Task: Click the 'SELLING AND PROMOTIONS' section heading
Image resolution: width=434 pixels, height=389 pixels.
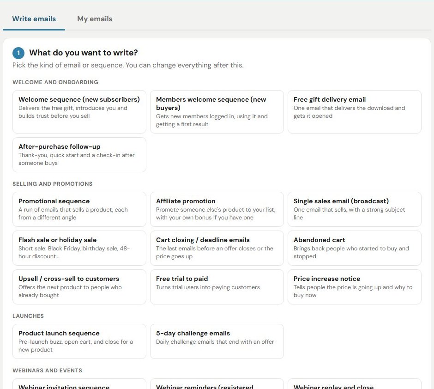Action: 53,184
